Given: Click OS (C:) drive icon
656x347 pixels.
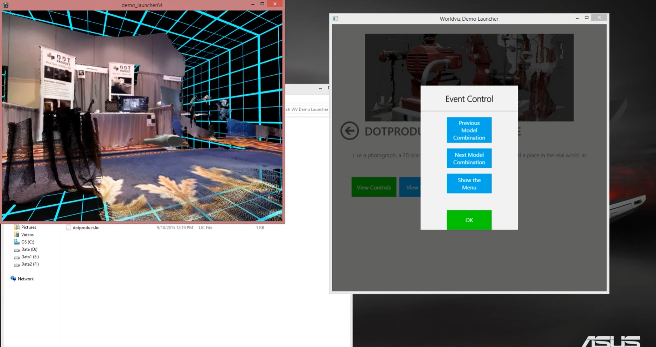Looking at the screenshot, I should (16, 242).
